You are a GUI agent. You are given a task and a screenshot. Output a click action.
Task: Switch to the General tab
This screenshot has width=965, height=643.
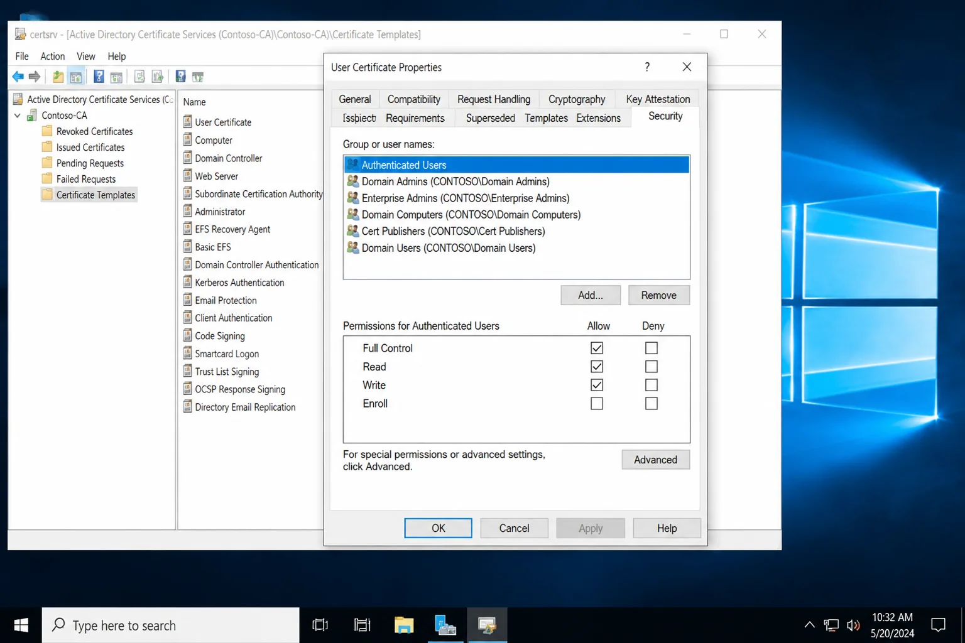[x=355, y=99]
